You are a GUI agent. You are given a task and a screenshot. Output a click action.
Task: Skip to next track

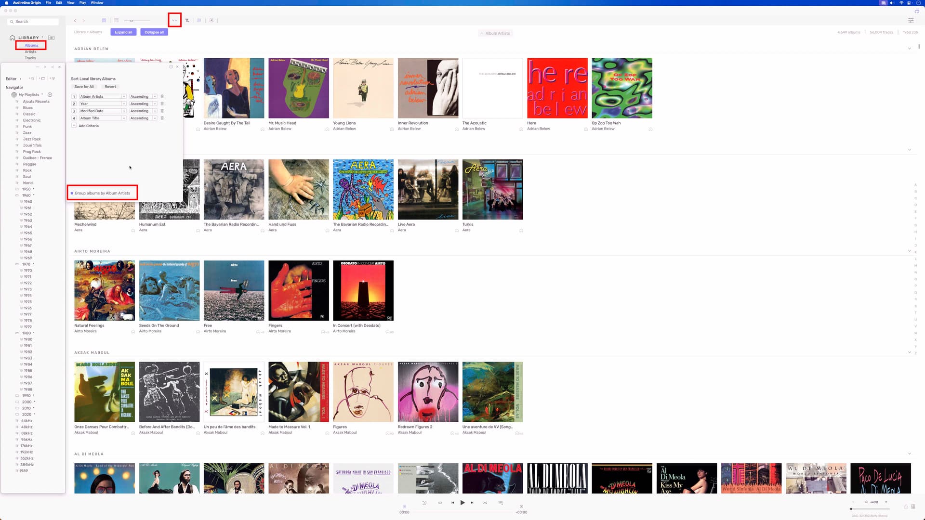tap(472, 503)
